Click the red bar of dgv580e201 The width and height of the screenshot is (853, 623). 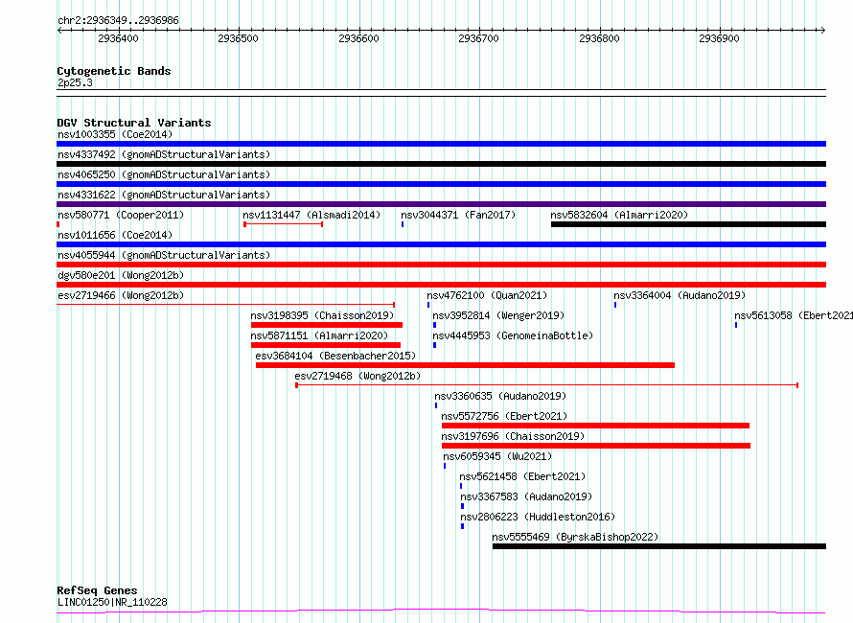[441, 285]
